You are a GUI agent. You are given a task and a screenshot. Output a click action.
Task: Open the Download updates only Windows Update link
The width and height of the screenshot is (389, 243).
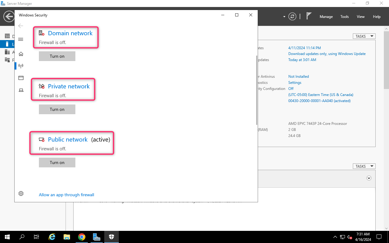click(x=327, y=53)
